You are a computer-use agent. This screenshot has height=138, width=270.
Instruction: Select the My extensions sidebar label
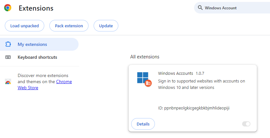[32, 44]
